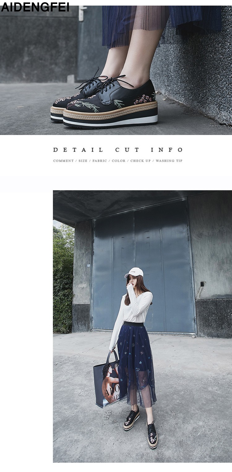232x472 pixels.
Task: Select the DETAIL CUT INFO heading
Action: (118, 150)
